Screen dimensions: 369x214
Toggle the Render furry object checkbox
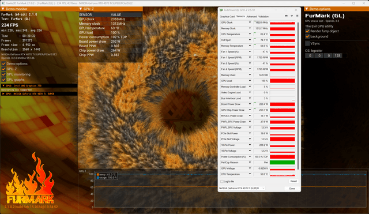click(x=307, y=31)
